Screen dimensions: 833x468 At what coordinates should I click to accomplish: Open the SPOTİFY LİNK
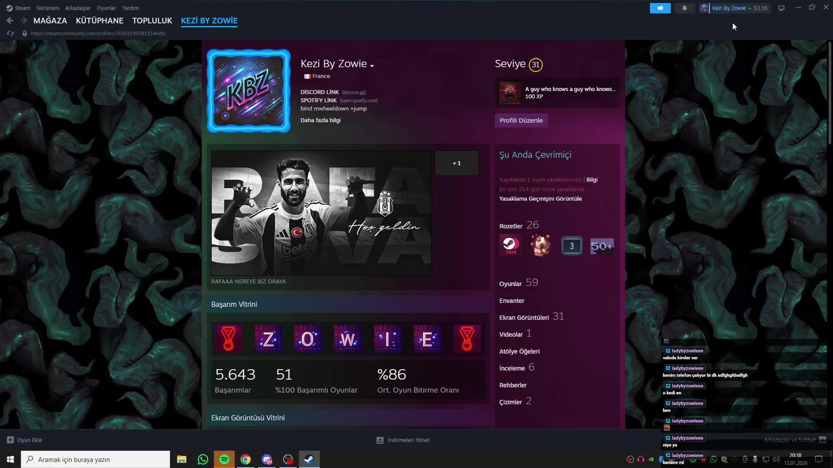319,100
